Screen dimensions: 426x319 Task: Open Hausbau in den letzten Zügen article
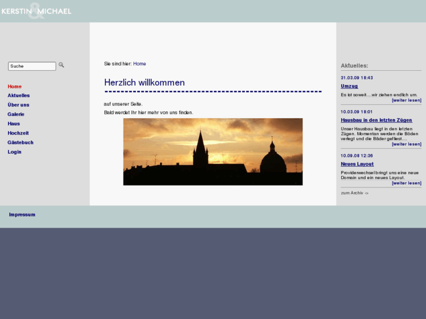376,120
